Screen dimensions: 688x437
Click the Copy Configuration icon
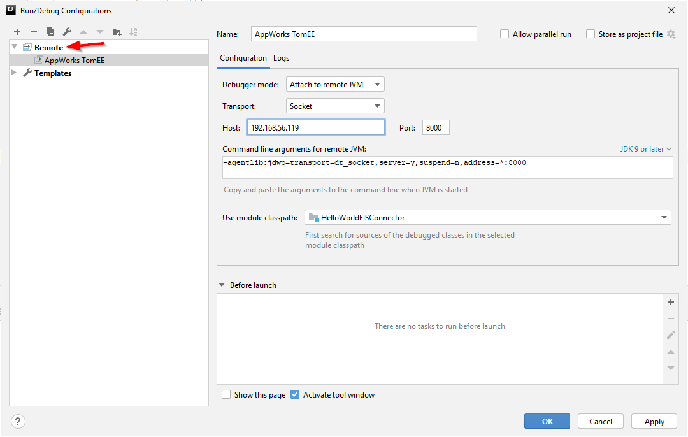(x=50, y=32)
